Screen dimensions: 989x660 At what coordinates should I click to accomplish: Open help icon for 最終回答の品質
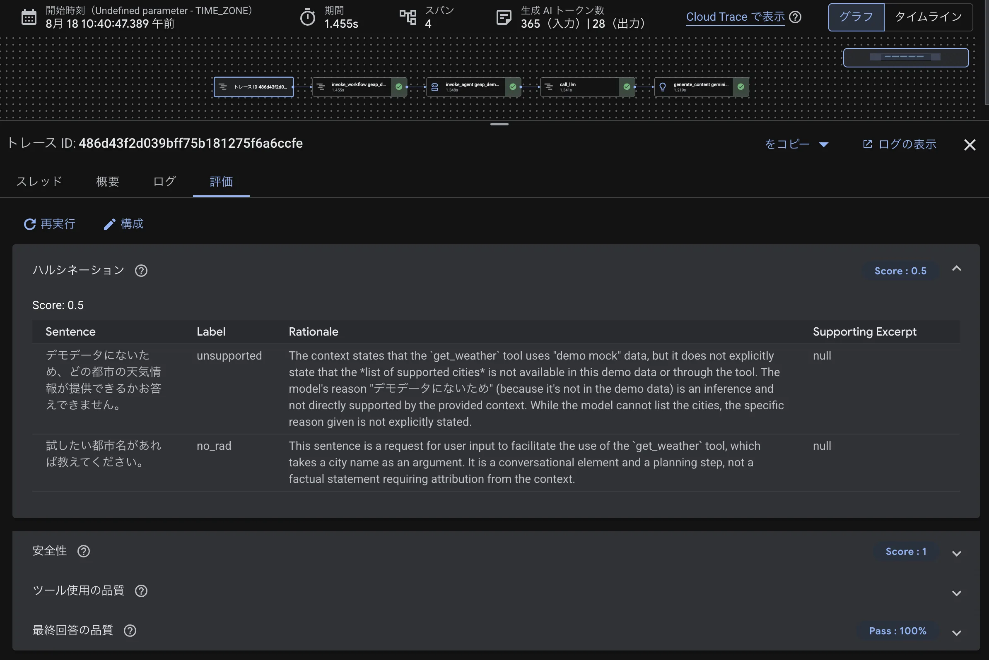click(130, 631)
